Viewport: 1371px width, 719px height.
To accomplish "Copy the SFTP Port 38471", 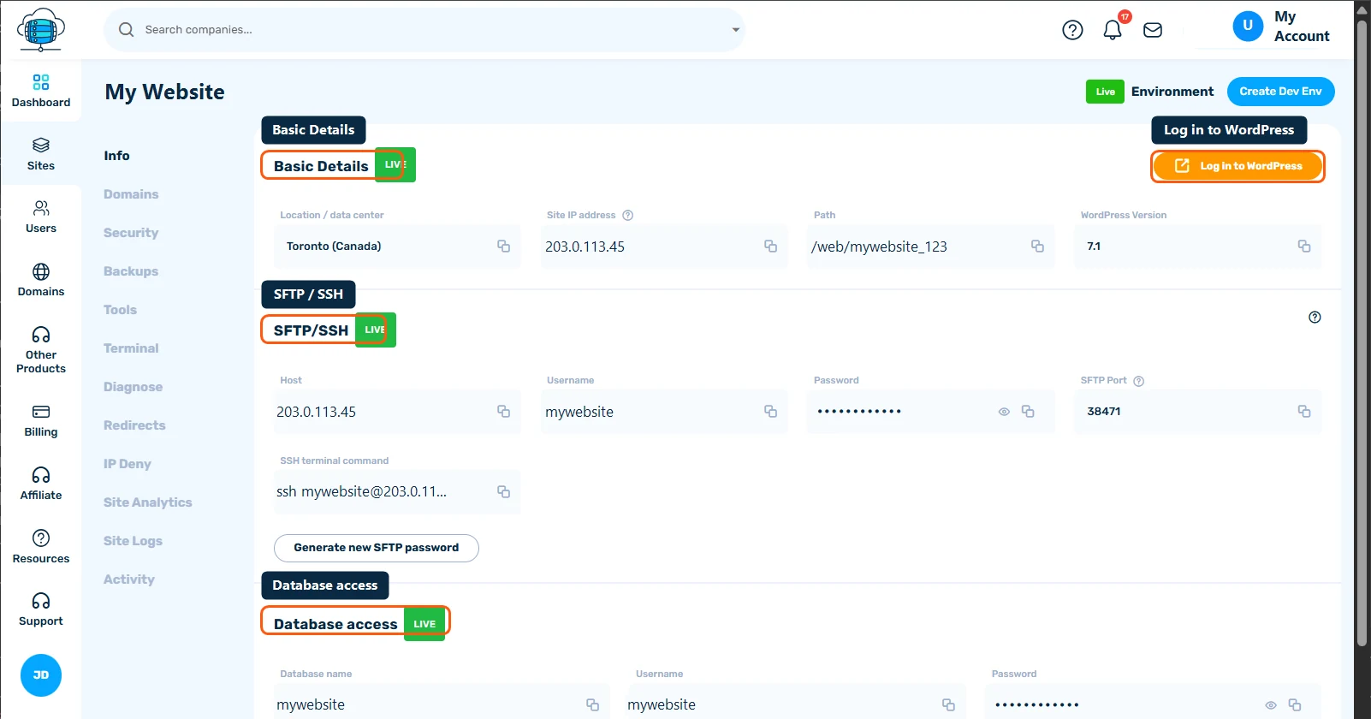I will 1304,412.
